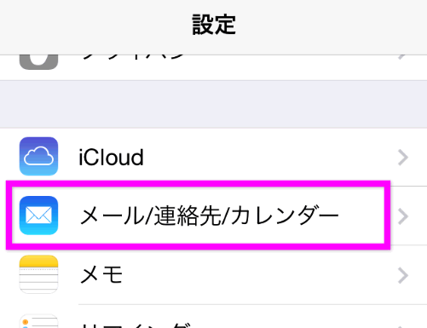
Task: Click the gray section spacer above iCloud
Action: 213,104
